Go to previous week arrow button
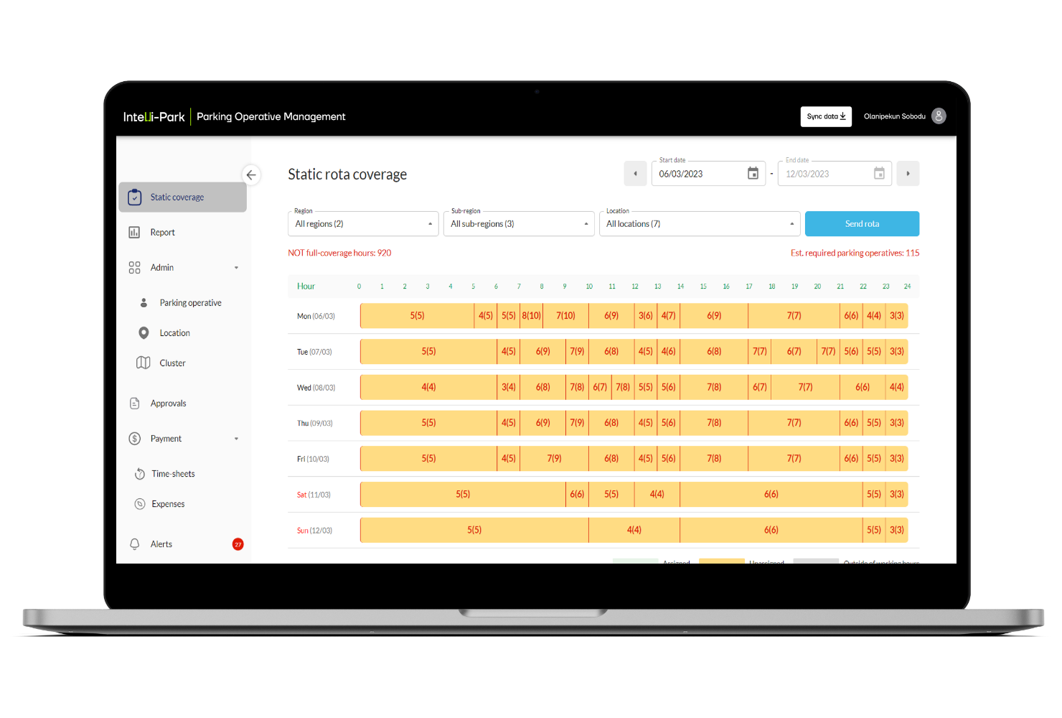The width and height of the screenshot is (1062, 718). pos(635,174)
